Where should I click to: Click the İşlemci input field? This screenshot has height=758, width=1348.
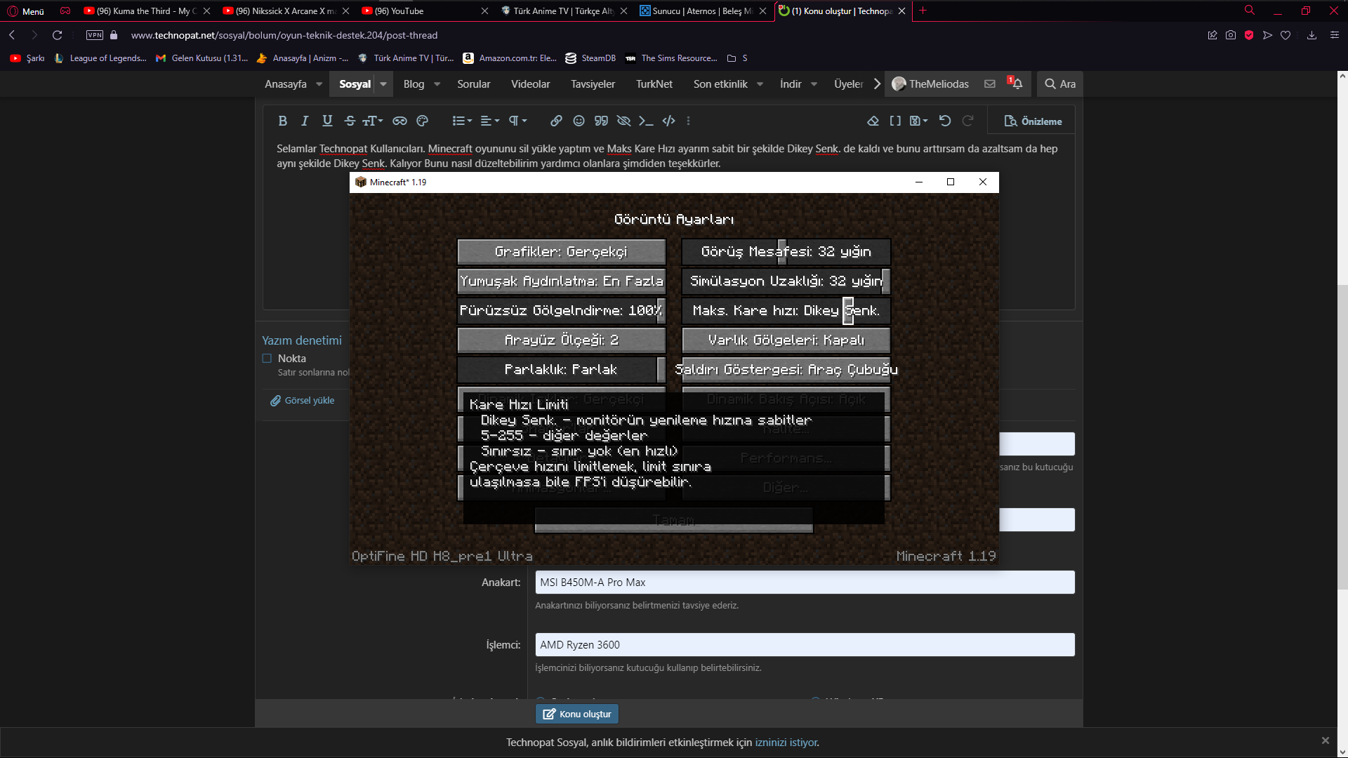[x=805, y=644]
